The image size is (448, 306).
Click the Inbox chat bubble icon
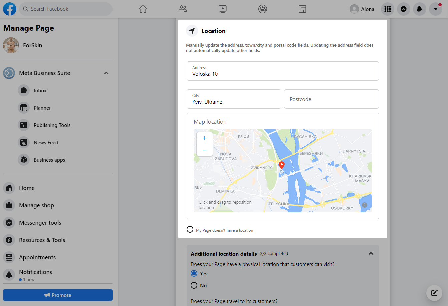point(24,91)
